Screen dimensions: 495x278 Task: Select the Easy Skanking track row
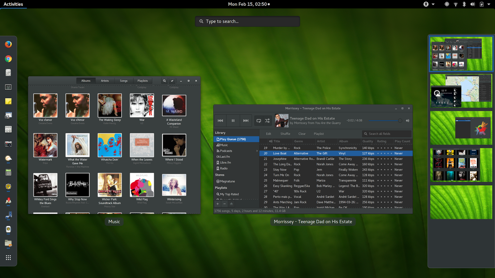[x=336, y=186]
